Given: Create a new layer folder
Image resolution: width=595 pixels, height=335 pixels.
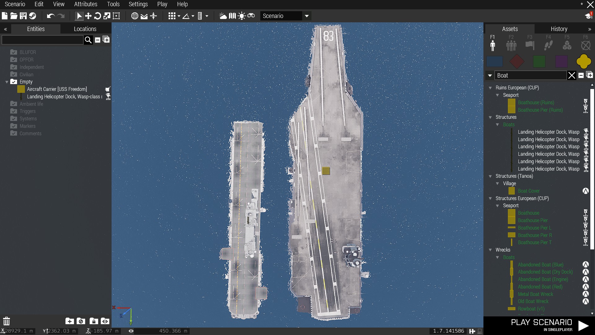Looking at the screenshot, I should [69, 321].
